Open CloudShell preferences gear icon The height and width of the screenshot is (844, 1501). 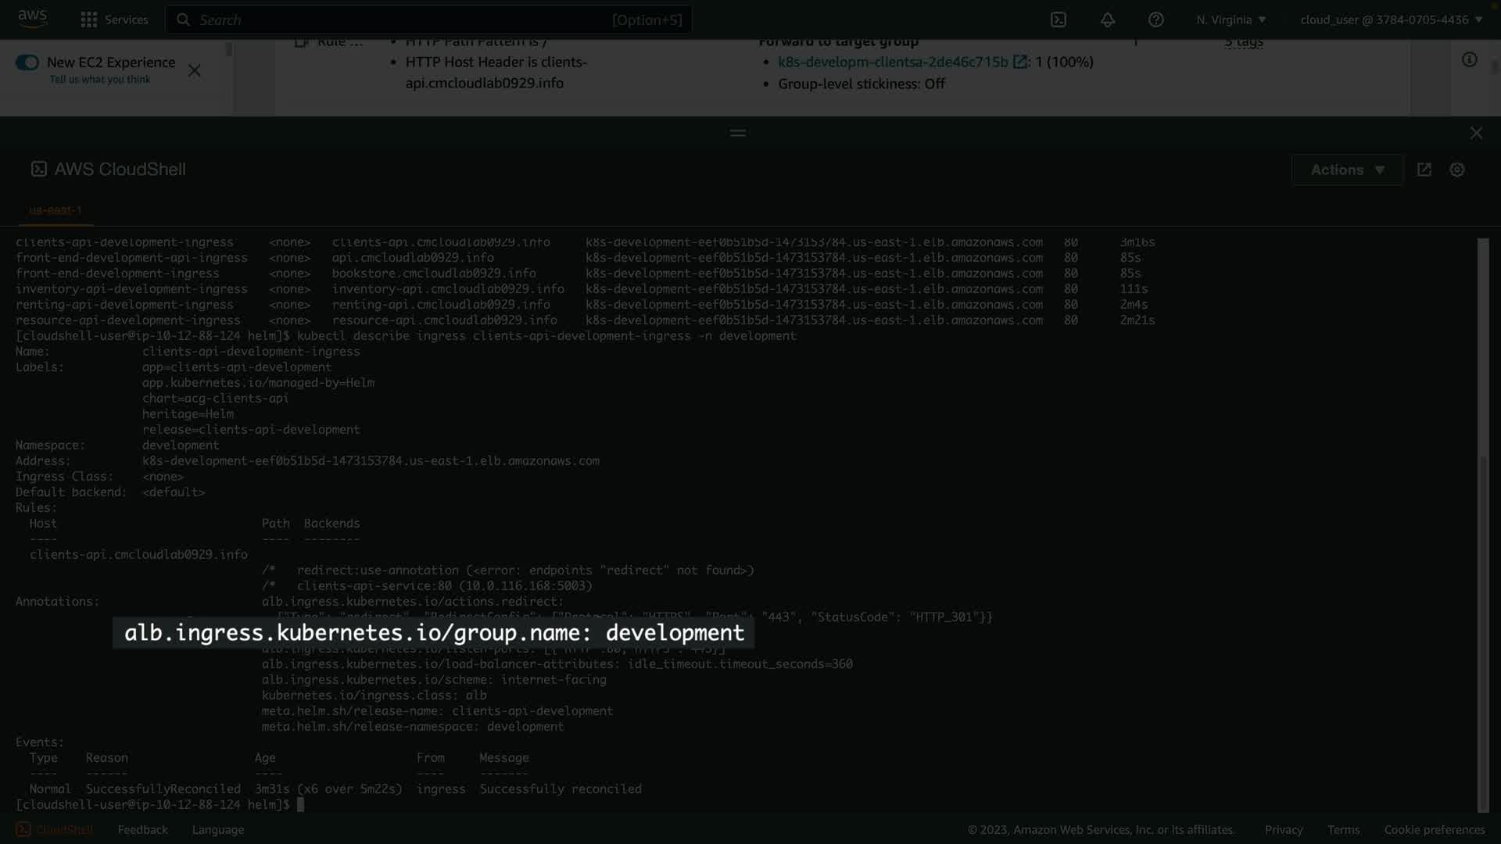click(1457, 170)
